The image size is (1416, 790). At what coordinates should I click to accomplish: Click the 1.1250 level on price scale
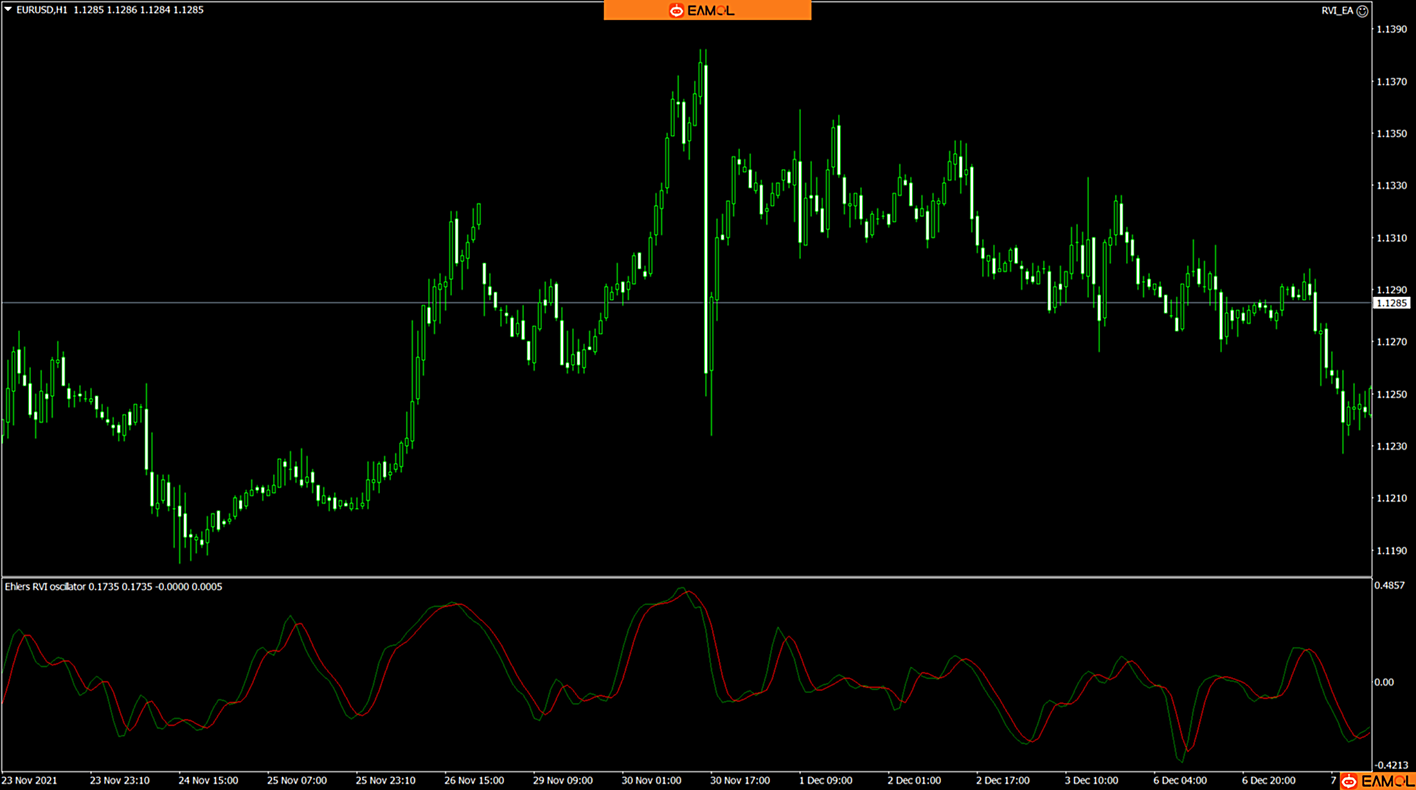pyautogui.click(x=1391, y=394)
